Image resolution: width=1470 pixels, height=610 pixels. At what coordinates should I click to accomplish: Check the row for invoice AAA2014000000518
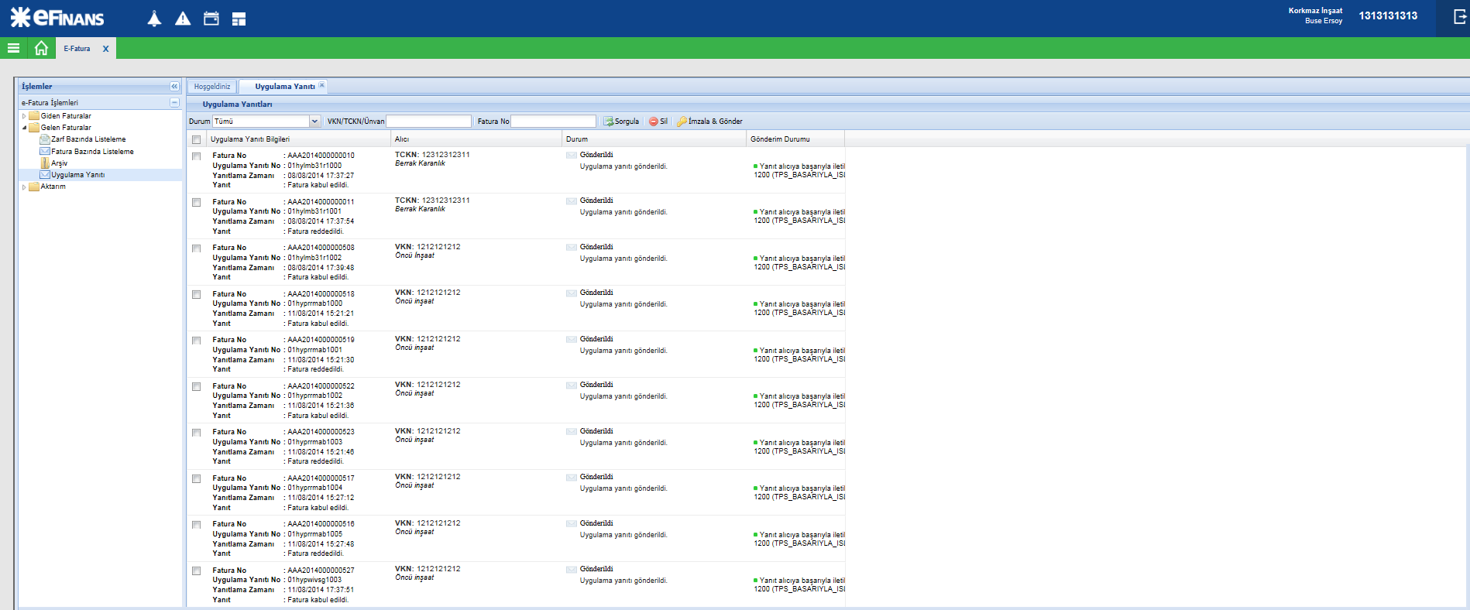pyautogui.click(x=197, y=295)
